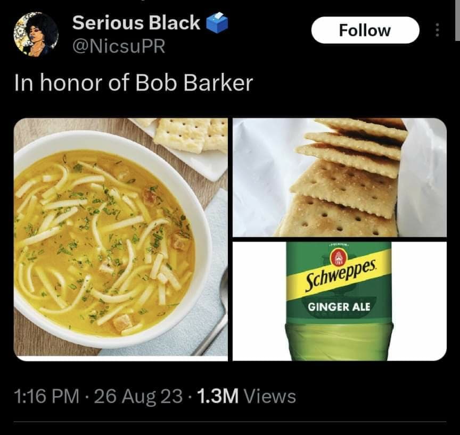The width and height of the screenshot is (460, 435).
Task: Open Serious Black's profile avatar
Action: [x=36, y=34]
